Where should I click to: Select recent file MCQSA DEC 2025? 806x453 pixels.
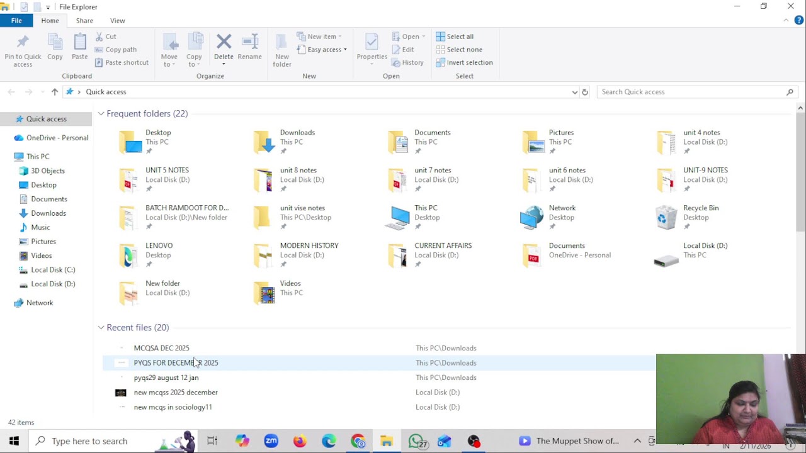click(161, 348)
